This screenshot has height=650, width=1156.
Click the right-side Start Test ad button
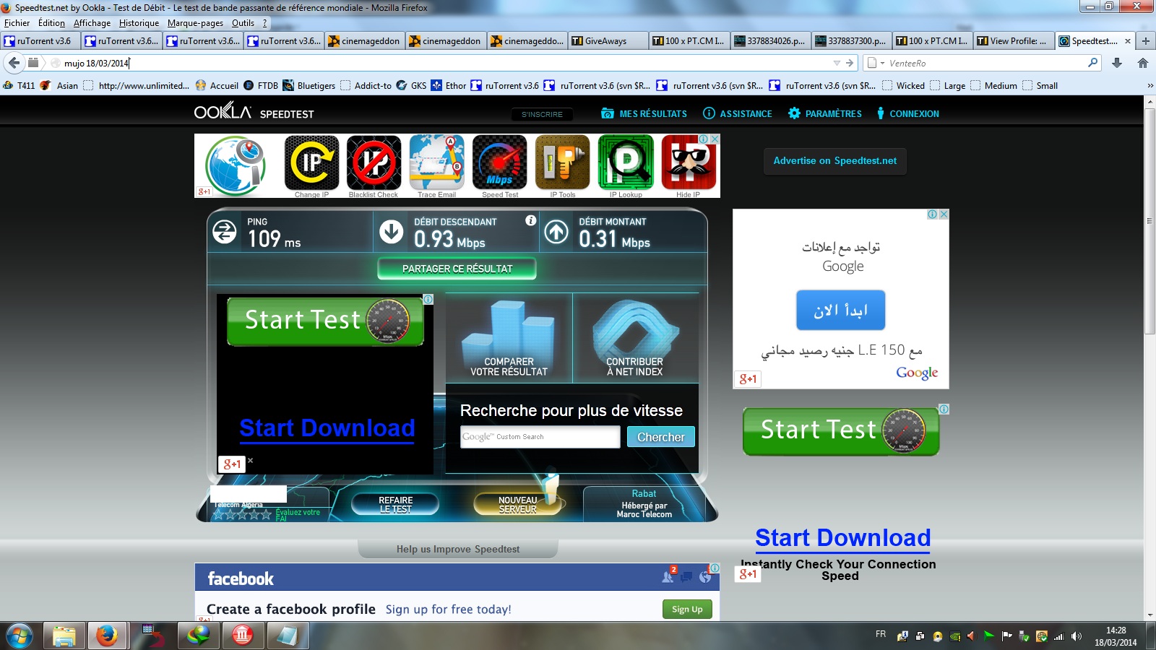(841, 431)
